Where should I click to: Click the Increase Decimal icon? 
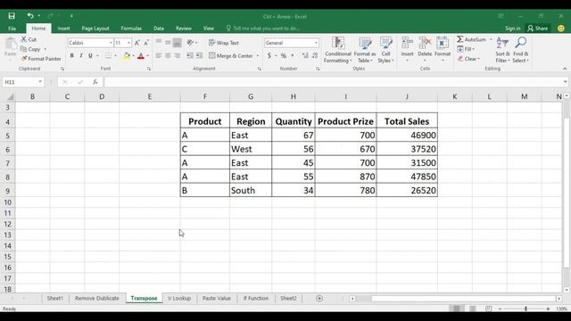tap(305, 55)
